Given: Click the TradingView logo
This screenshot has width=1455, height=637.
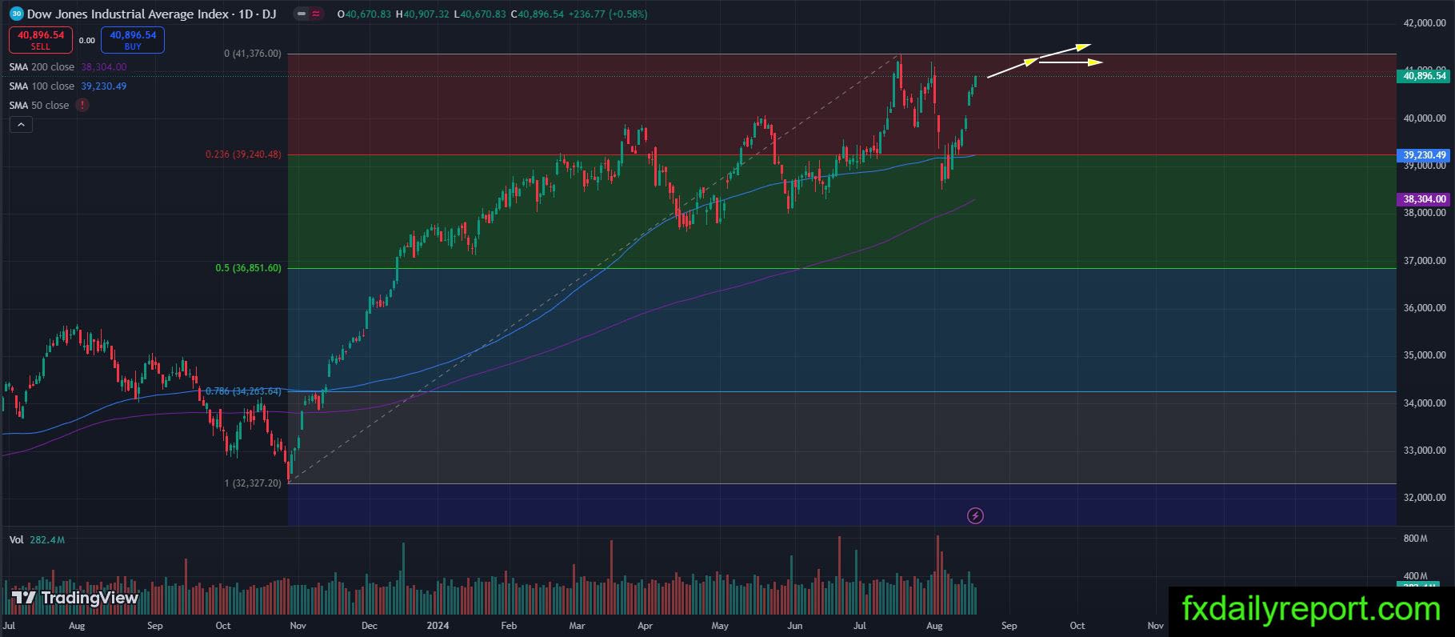Looking at the screenshot, I should click(x=75, y=598).
